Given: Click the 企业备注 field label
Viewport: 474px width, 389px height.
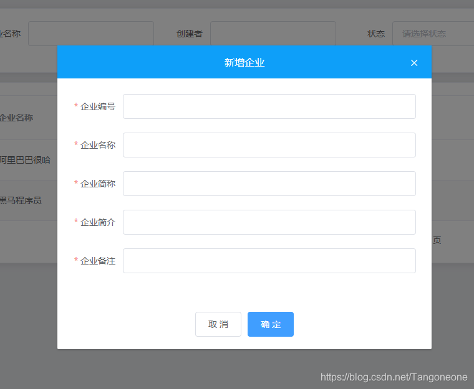Looking at the screenshot, I should [x=98, y=261].
